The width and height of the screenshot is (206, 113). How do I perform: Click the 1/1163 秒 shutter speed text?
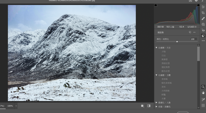pyautogui.click(x=192, y=27)
